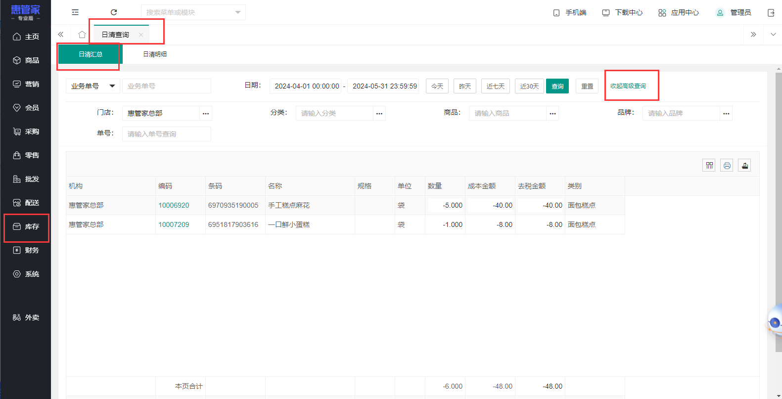
Task: Go to the home tab icon
Action: pyautogui.click(x=82, y=35)
